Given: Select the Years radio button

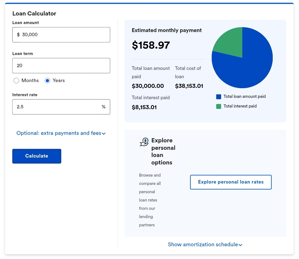Looking at the screenshot, I should 48,80.
